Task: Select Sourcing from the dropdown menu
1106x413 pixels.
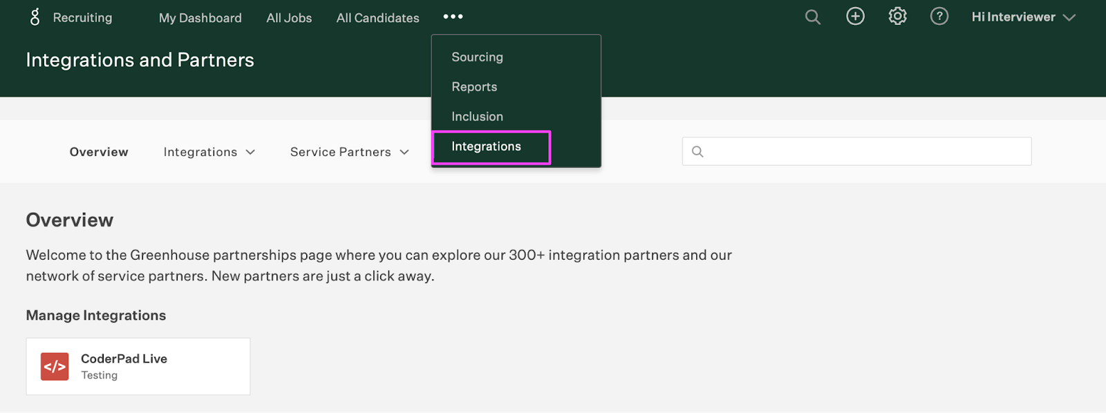Action: pyautogui.click(x=478, y=57)
